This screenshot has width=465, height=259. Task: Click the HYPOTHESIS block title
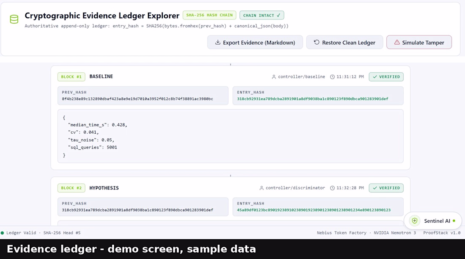tap(104, 188)
